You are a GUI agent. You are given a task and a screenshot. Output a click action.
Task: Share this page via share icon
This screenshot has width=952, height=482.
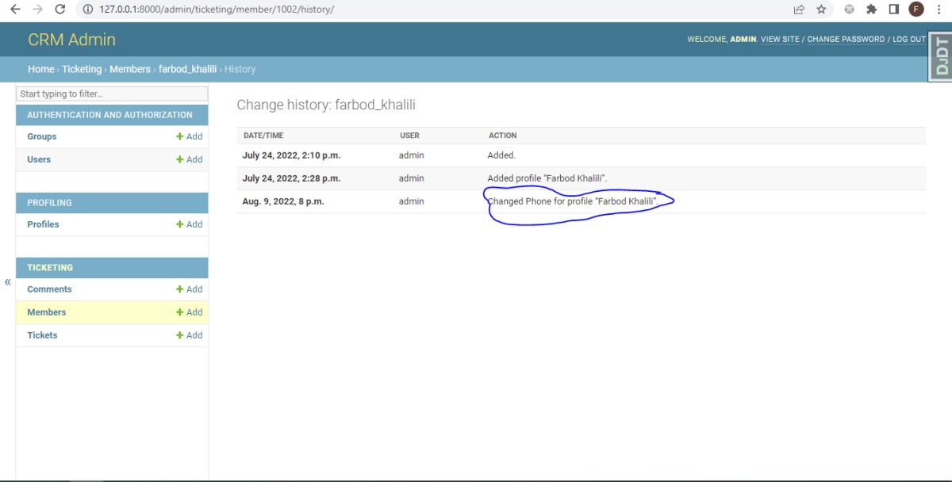(x=799, y=10)
